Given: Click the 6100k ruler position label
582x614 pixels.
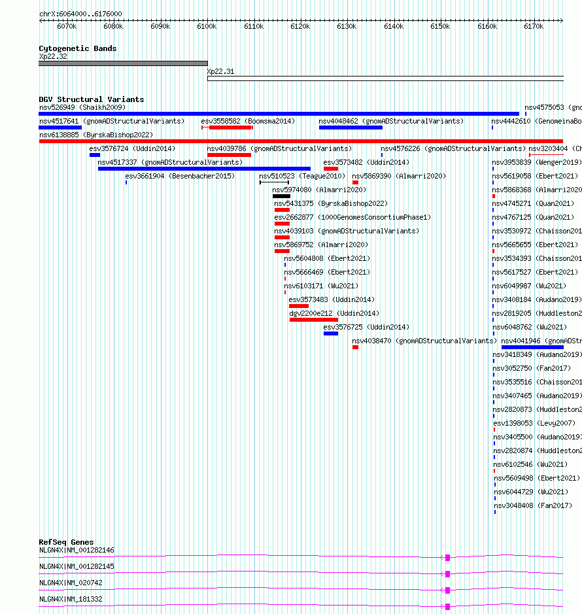Looking at the screenshot, I should click(207, 26).
